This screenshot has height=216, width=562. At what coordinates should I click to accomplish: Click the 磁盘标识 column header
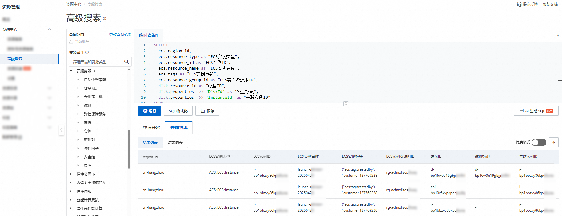(x=482, y=156)
